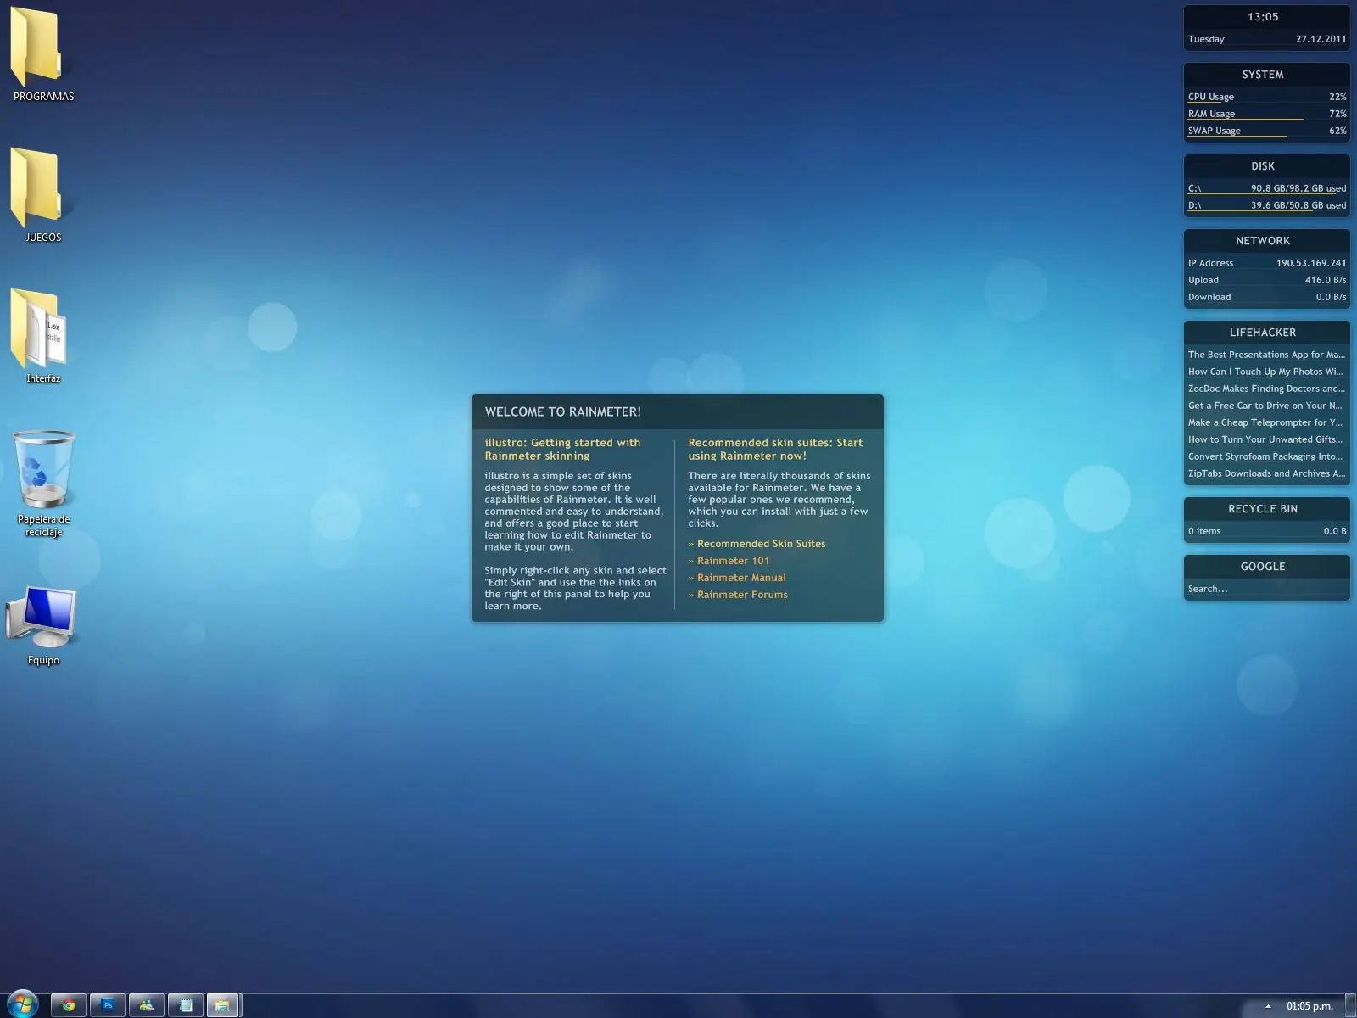This screenshot has width=1357, height=1018.
Task: Click the Upload speed row
Action: [1266, 280]
